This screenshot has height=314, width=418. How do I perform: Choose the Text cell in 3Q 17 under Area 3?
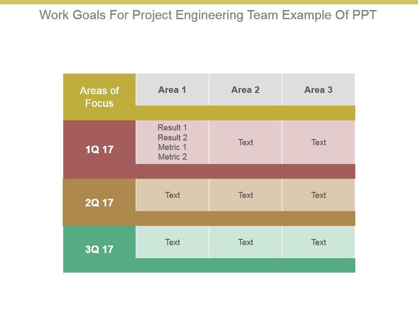click(318, 242)
